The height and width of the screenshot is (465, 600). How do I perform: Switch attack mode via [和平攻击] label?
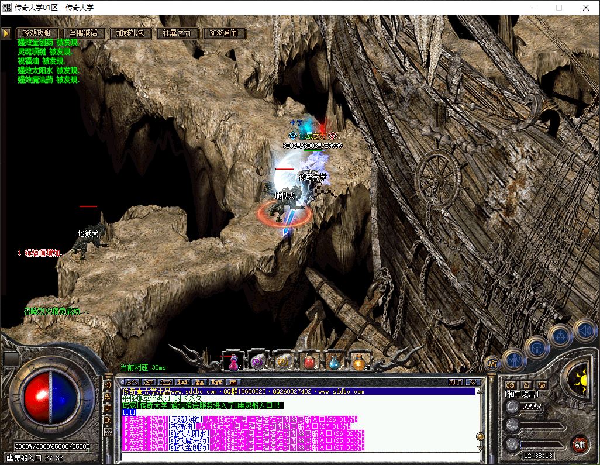pos(522,394)
